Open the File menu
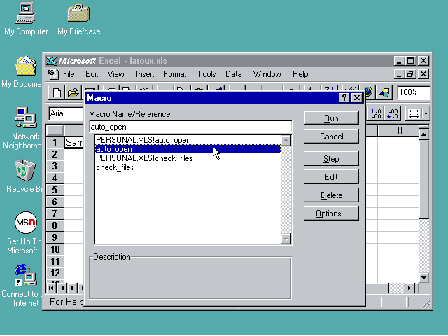Viewport: 448px width, 336px height. (x=69, y=74)
